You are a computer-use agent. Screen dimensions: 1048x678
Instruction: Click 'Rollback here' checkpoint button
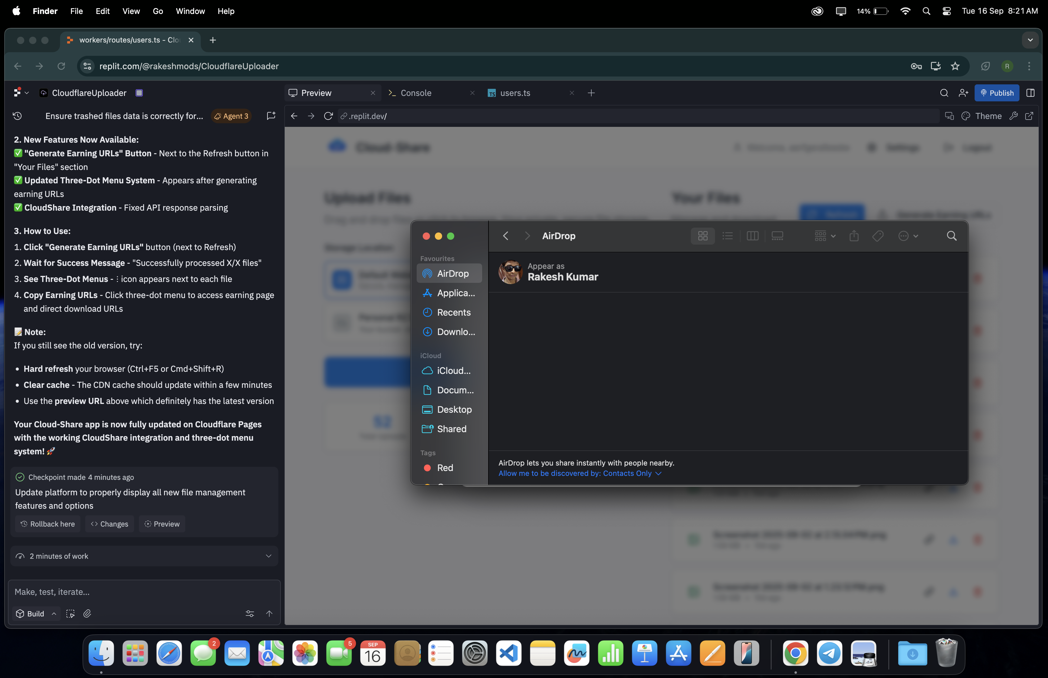pyautogui.click(x=48, y=524)
